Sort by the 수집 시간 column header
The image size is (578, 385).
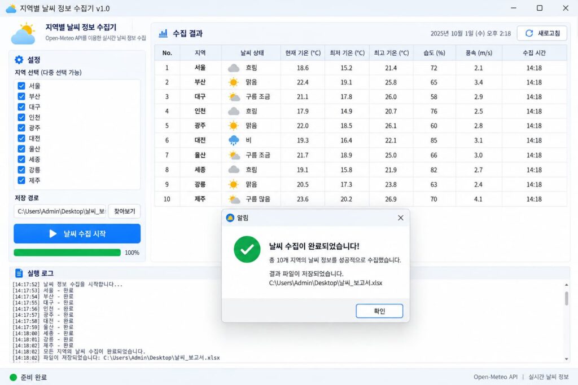point(534,53)
